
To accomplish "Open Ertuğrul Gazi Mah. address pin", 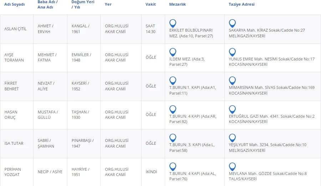I will click(x=232, y=109).
